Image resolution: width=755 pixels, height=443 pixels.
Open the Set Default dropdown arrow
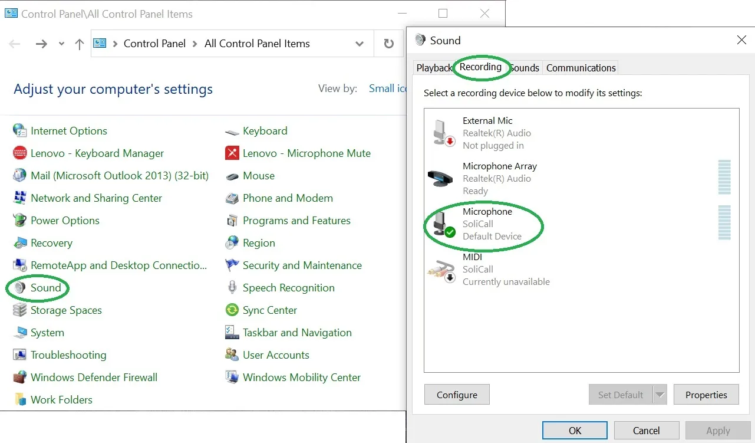tap(660, 395)
